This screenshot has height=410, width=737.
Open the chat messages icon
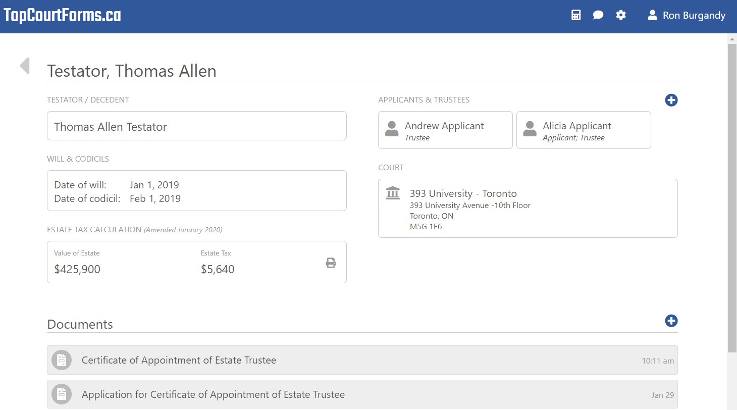tap(598, 15)
